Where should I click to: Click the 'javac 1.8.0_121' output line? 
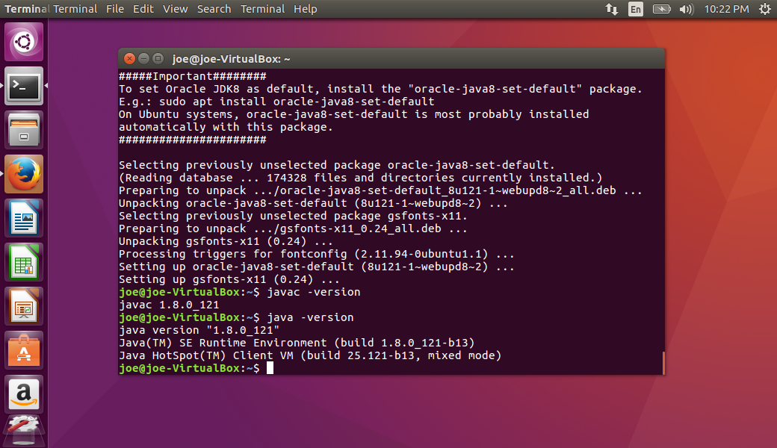169,305
